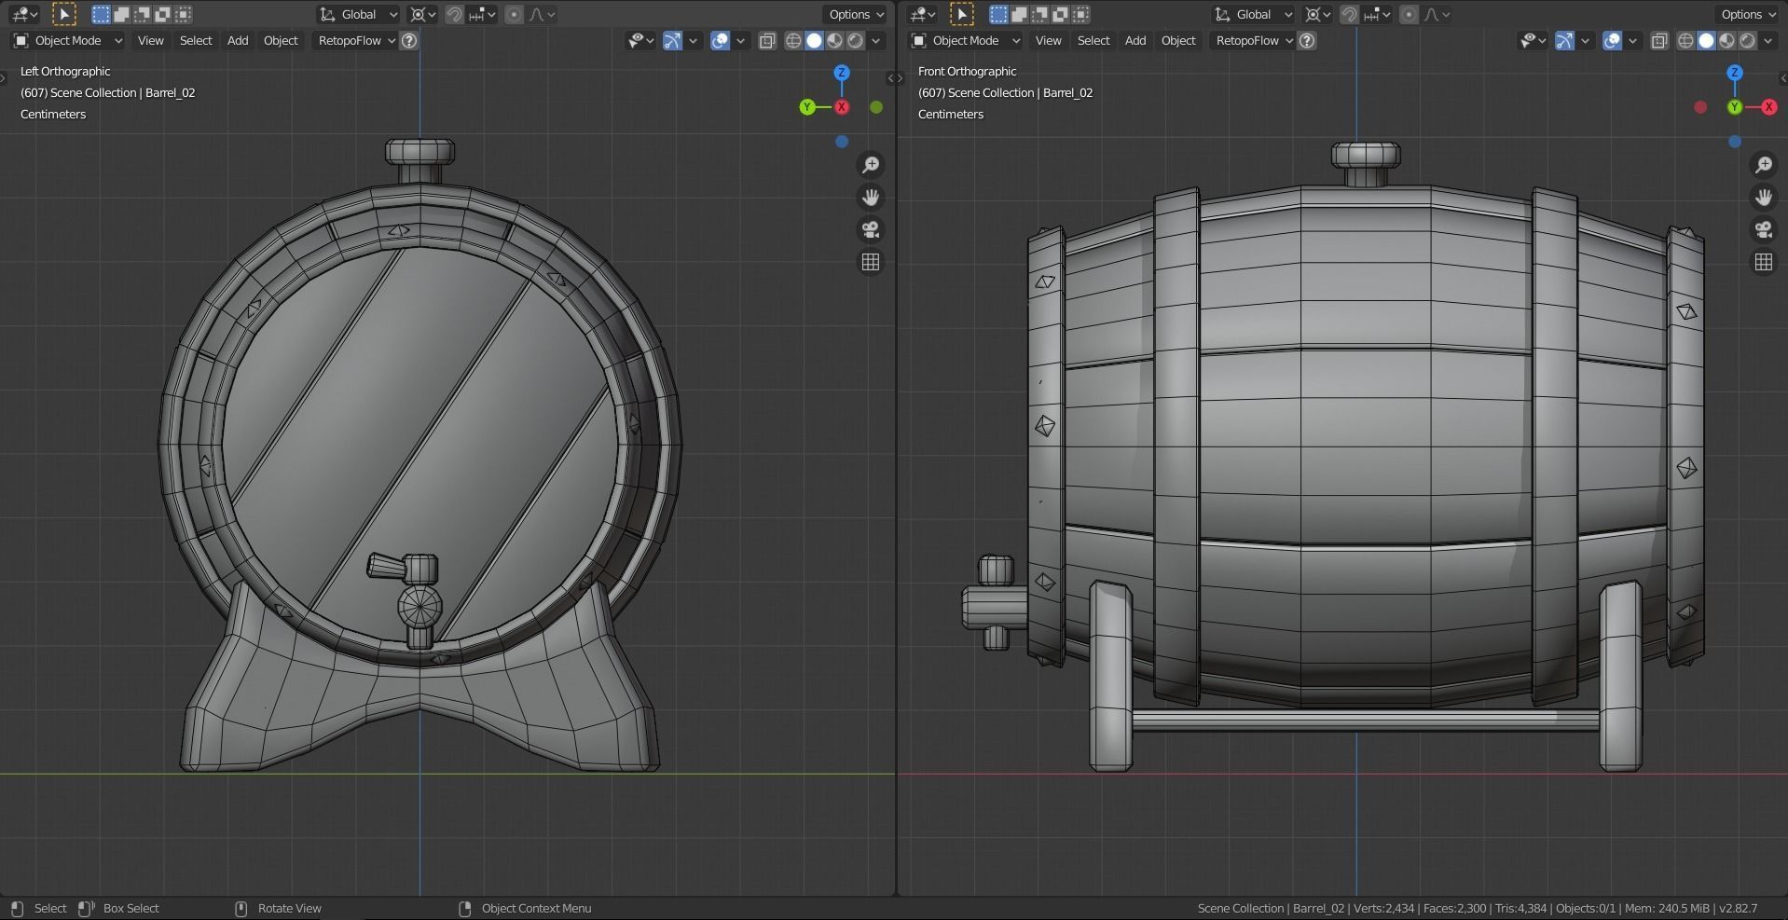This screenshot has height=920, width=1788.
Task: Set selection mode to subtract in left viewport
Action: (142, 14)
